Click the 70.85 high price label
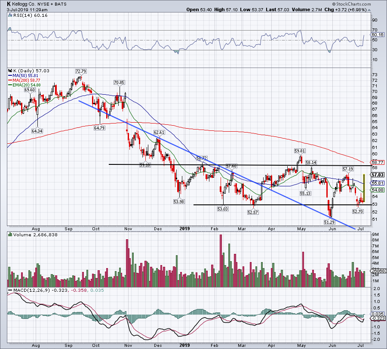The image size is (387, 349). click(119, 83)
